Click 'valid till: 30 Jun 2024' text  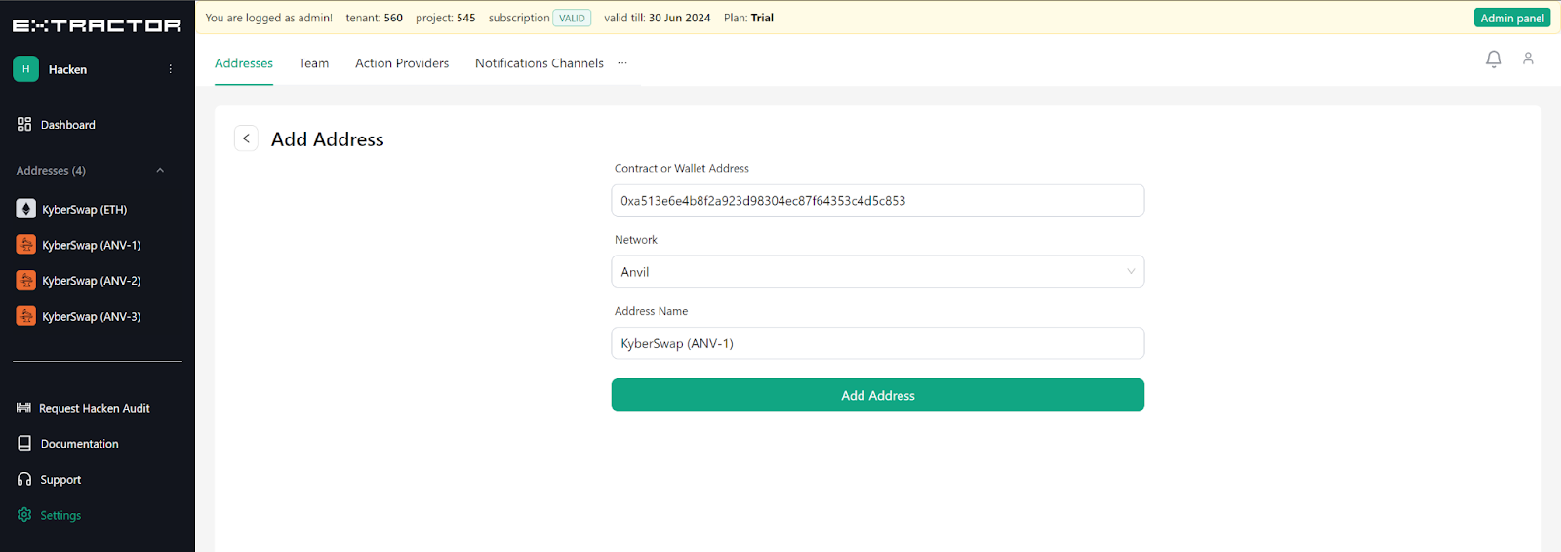(x=658, y=18)
